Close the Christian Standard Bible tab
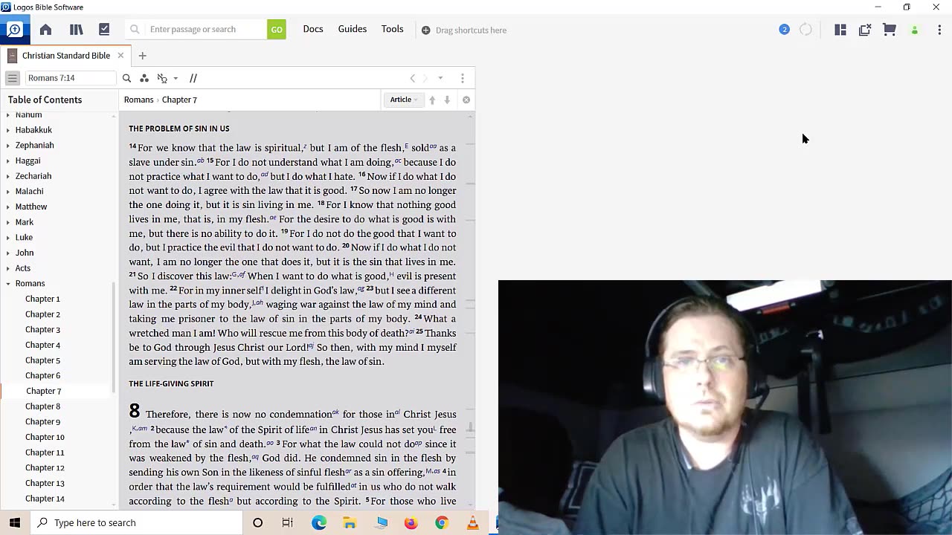Viewport: 952px width, 535px height. pos(120,56)
